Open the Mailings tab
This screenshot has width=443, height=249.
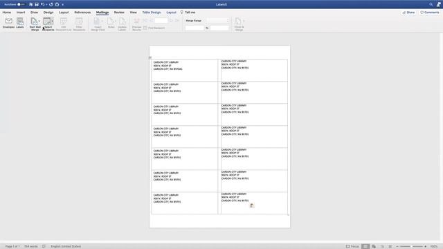click(102, 12)
